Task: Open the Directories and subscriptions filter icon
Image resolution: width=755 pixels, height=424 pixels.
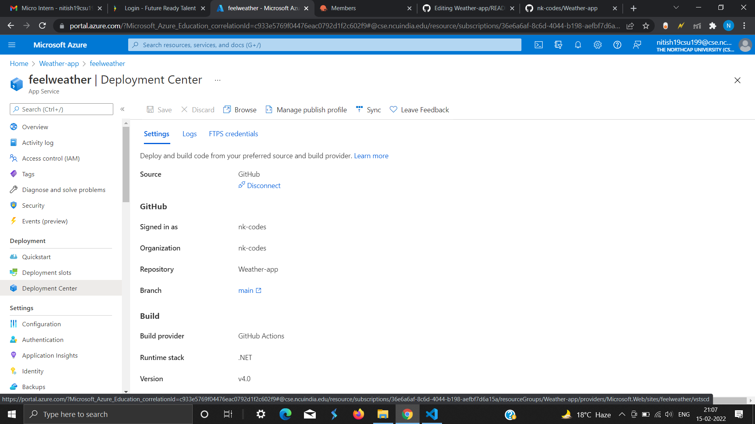Action: point(558,45)
